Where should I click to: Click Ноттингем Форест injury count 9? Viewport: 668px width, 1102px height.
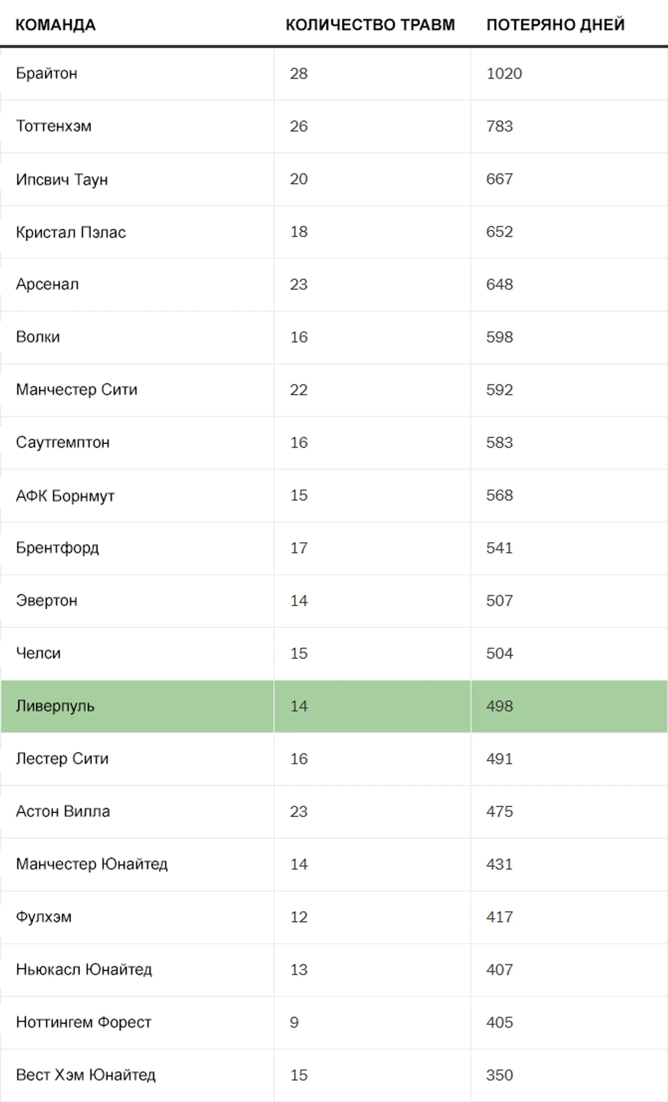tap(294, 1023)
